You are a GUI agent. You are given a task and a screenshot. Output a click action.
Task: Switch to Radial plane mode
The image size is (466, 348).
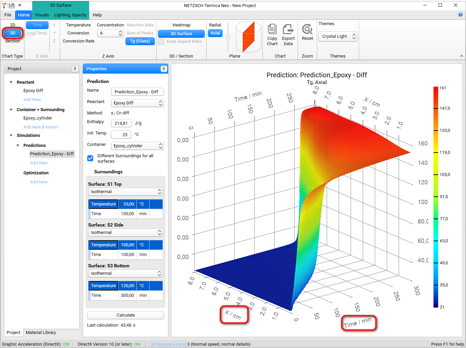tap(215, 25)
